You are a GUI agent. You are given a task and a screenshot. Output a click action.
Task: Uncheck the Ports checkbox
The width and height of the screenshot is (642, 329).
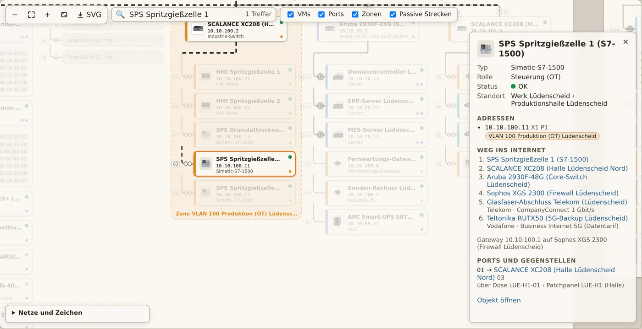click(x=322, y=15)
